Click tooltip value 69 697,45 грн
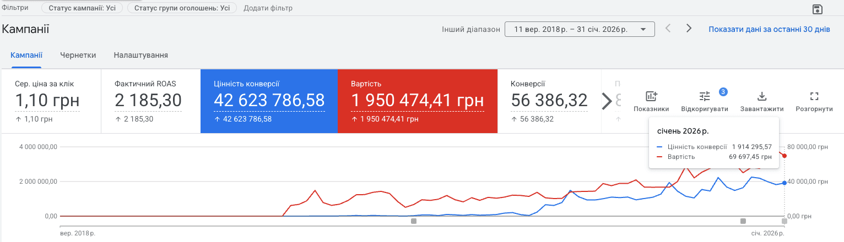844x242 pixels. click(x=750, y=157)
